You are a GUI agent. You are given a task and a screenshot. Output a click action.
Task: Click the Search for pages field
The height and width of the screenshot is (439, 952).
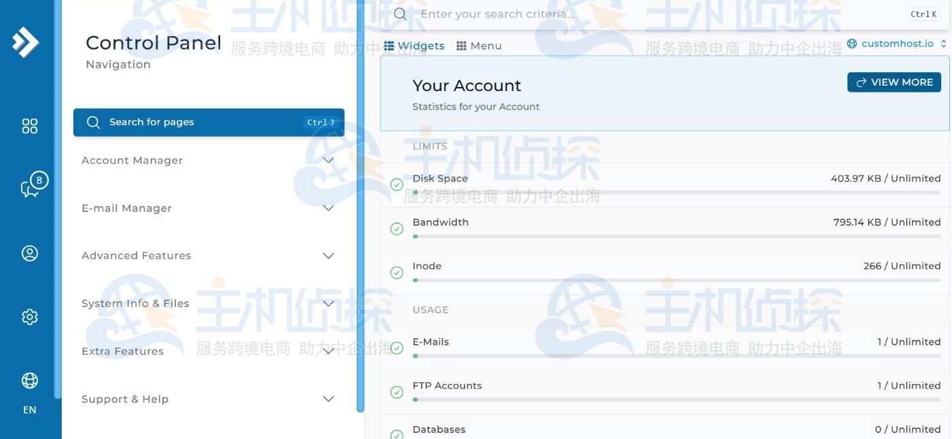[209, 122]
